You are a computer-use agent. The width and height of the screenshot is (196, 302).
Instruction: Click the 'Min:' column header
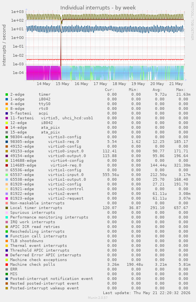[x=133, y=90]
